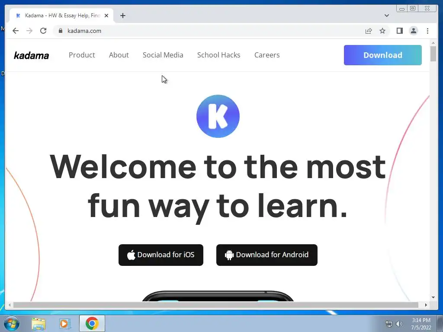Screen dimensions: 443x332
Task: Click the 'Welcome to the most' headline
Action: [218, 167]
